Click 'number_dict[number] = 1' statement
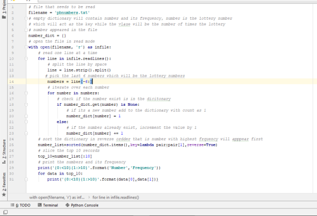 click(x=93, y=116)
